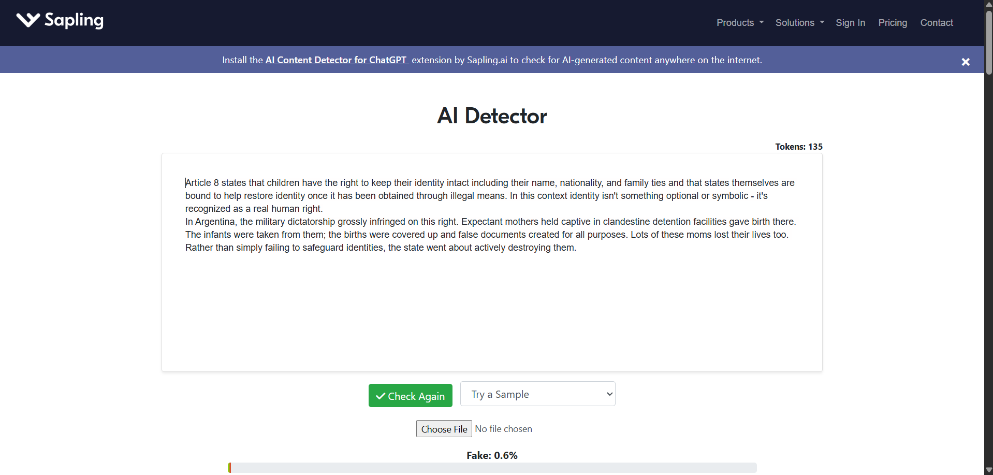Click inside the text input area
The height and width of the screenshot is (475, 993).
tap(492, 262)
